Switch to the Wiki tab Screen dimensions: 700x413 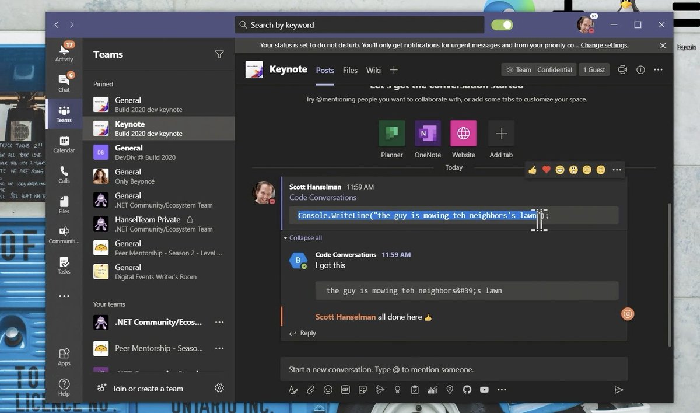point(373,70)
